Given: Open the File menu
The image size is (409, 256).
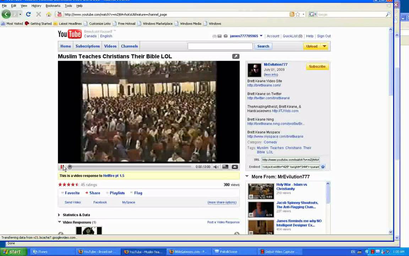Looking at the screenshot, I should [x=4, y=5].
